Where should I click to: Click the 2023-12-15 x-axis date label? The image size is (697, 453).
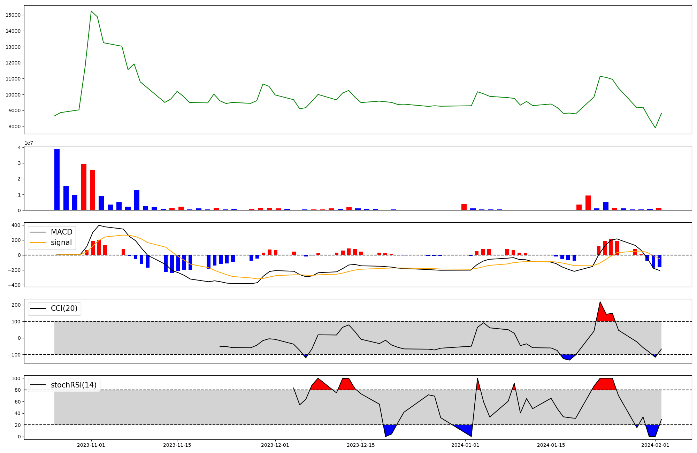[361, 445]
